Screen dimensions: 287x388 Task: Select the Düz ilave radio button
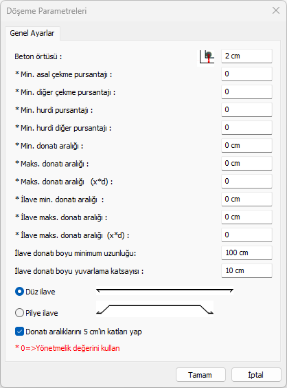pyautogui.click(x=19, y=292)
